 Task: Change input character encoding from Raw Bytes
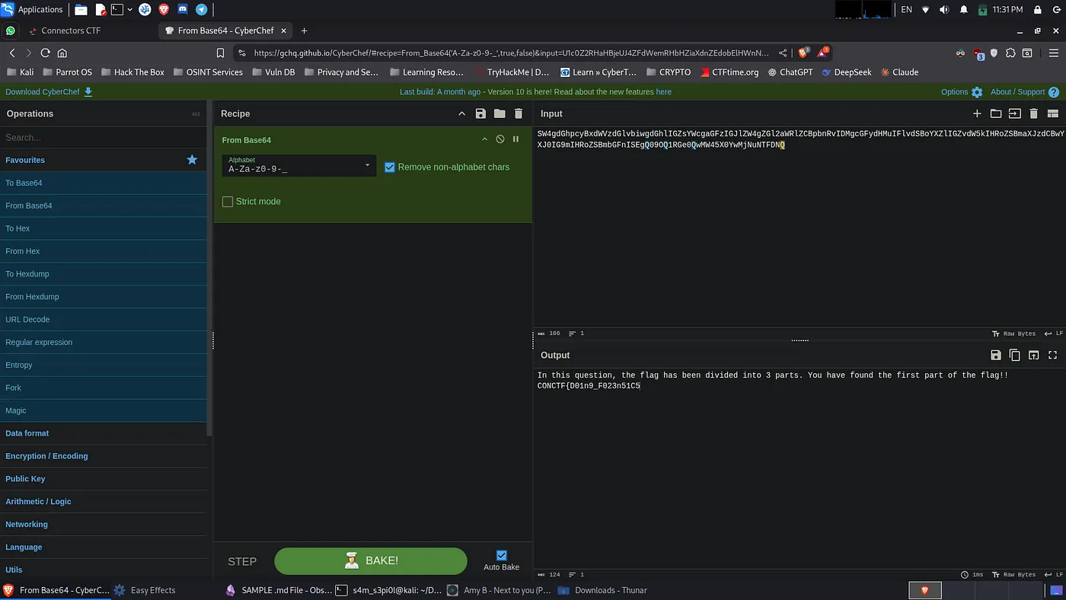[1013, 334]
